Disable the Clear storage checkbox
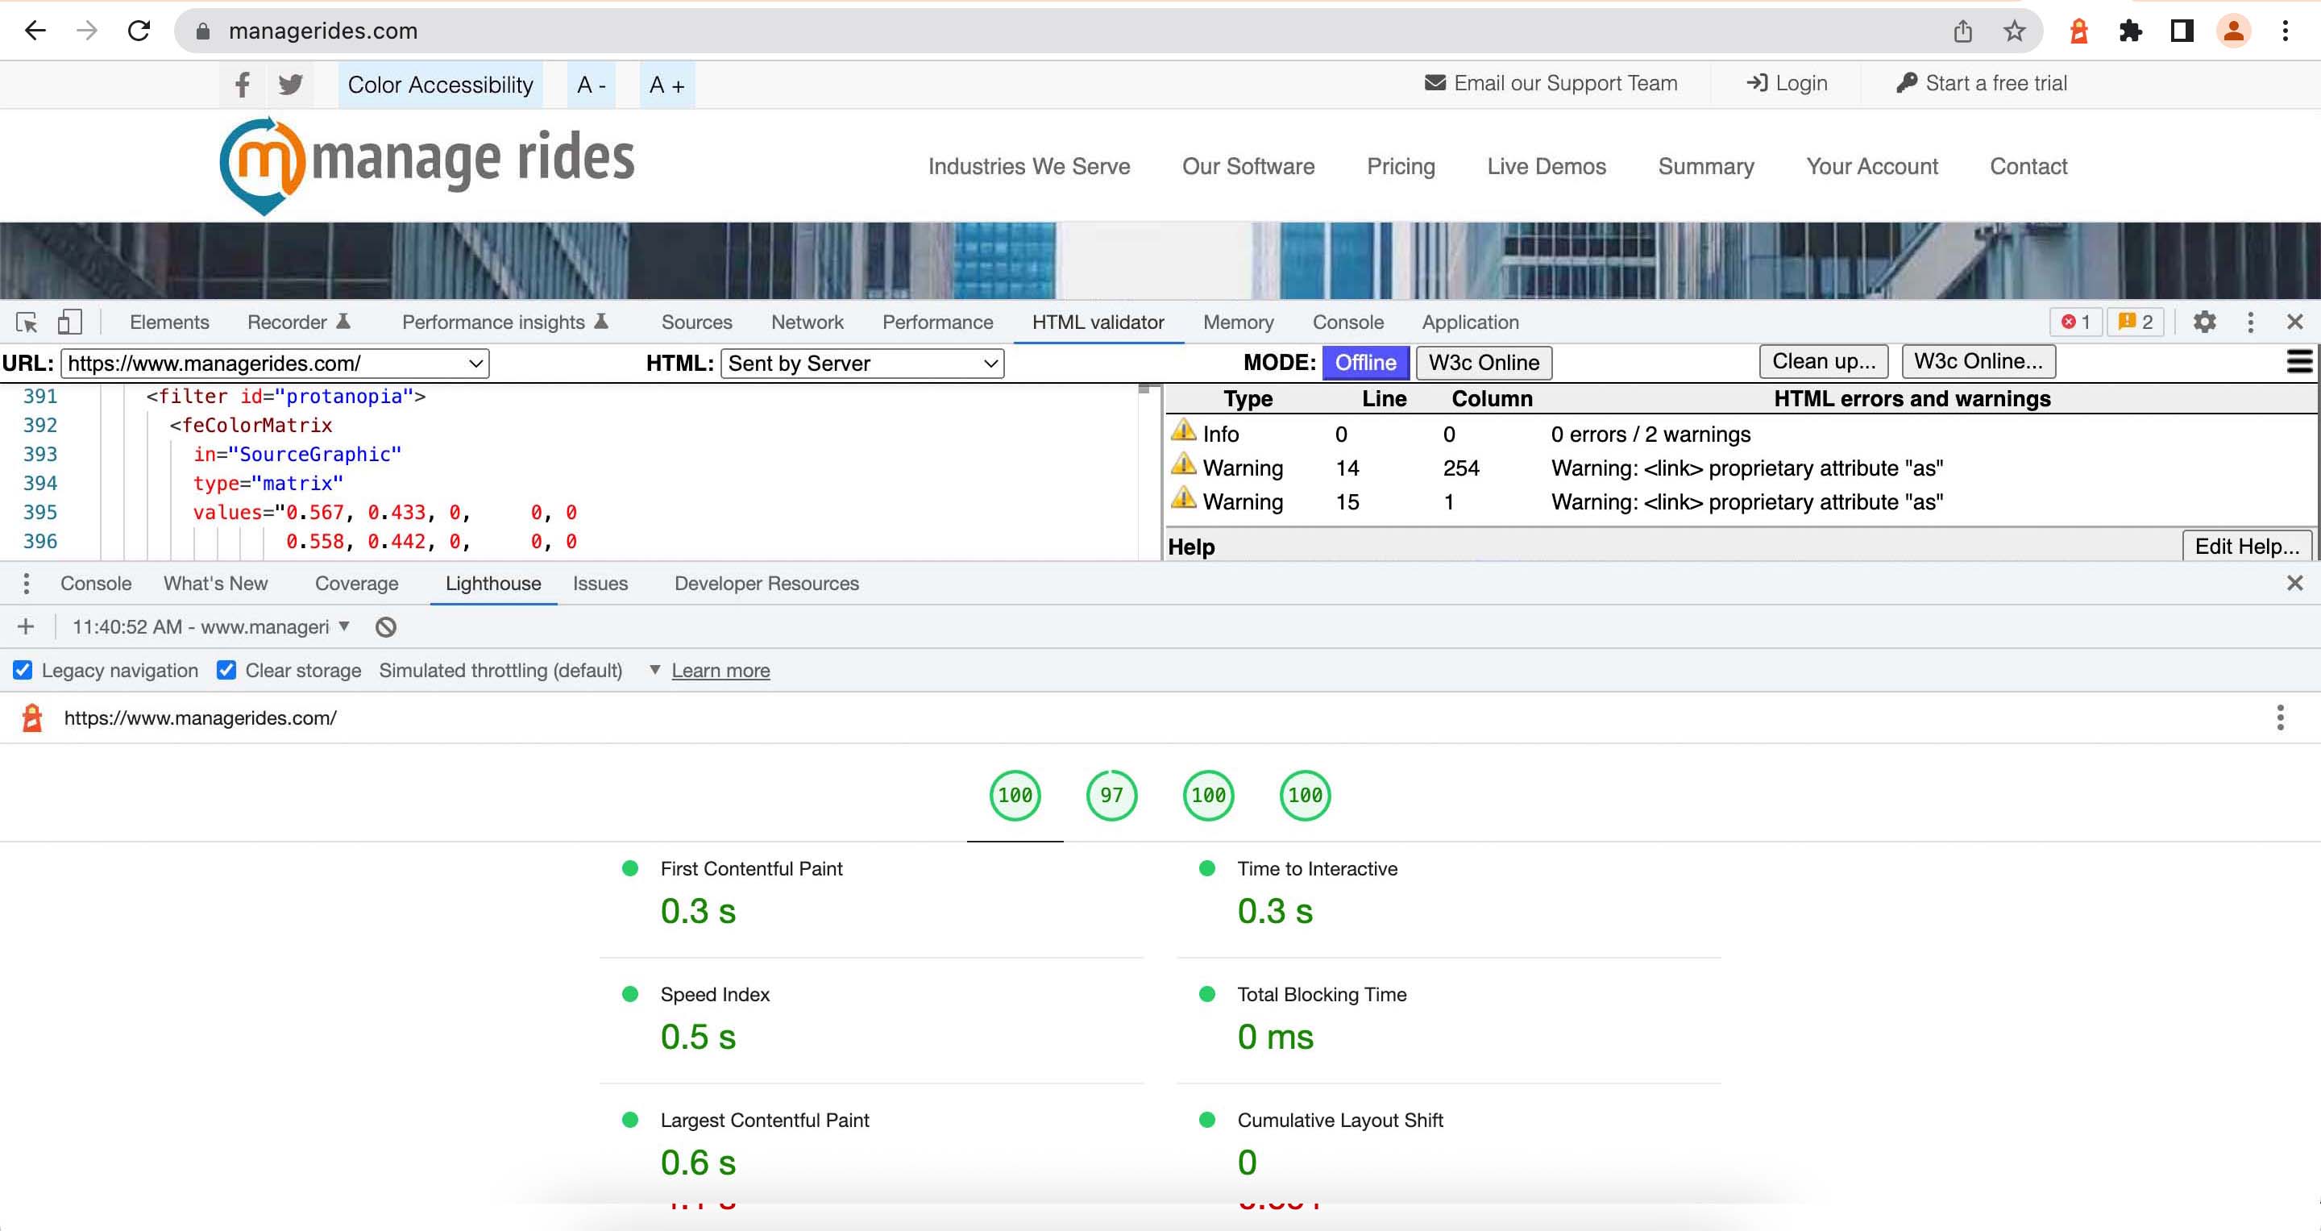 pyautogui.click(x=226, y=670)
